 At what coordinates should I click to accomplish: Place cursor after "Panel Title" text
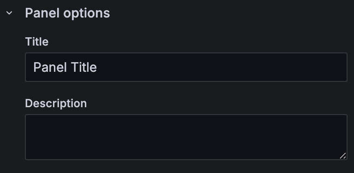click(x=98, y=67)
